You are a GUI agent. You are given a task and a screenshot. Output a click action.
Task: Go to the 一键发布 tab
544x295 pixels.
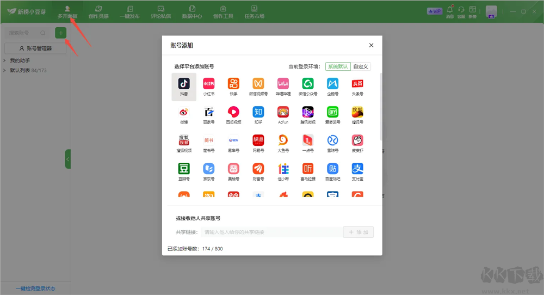tap(130, 12)
